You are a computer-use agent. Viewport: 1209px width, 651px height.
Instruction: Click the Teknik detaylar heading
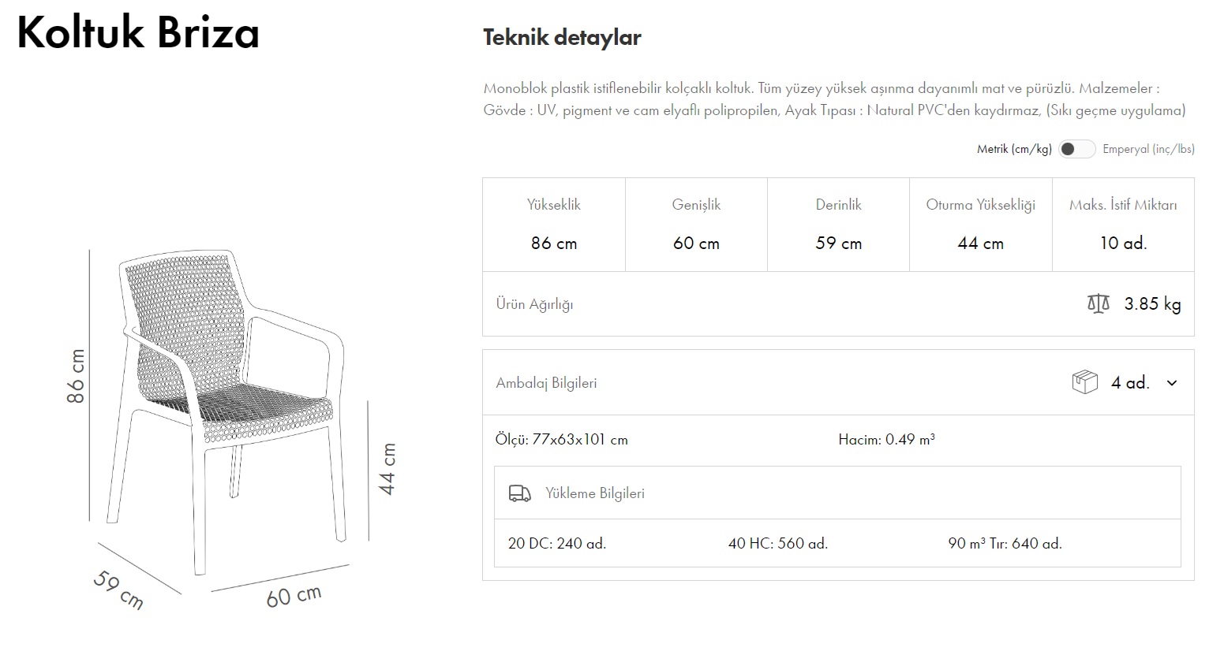[x=562, y=38]
